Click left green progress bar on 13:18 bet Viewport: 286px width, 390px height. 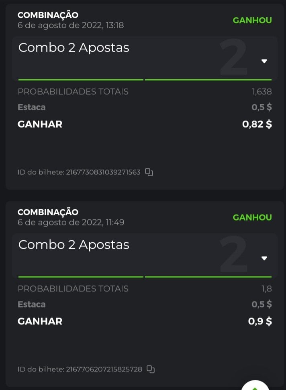pos(80,80)
